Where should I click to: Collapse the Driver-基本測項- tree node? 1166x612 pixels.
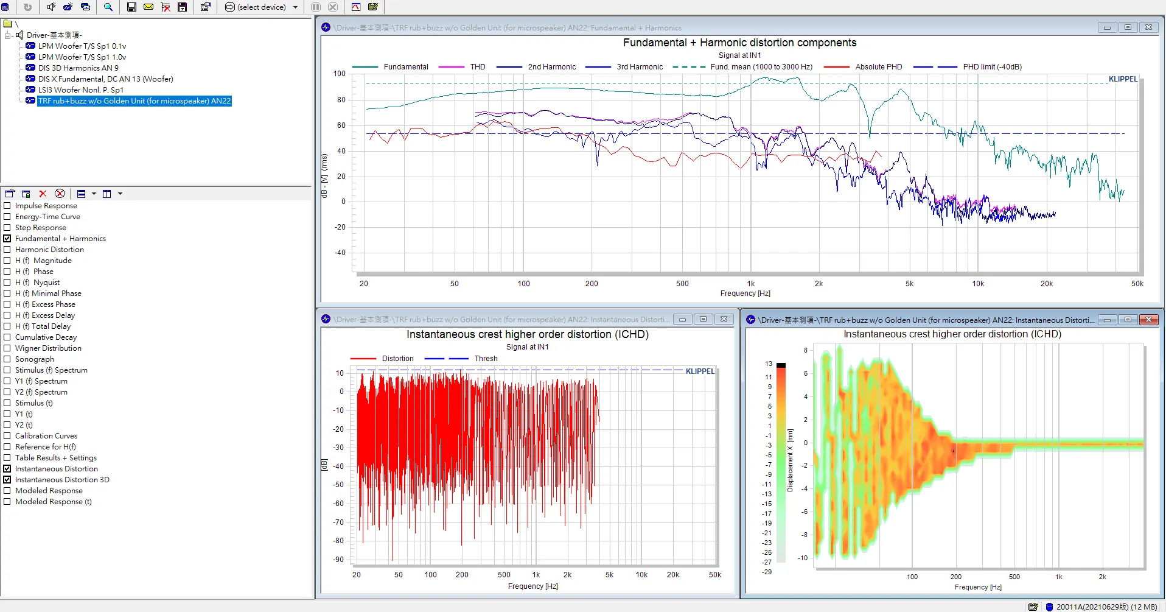point(7,35)
